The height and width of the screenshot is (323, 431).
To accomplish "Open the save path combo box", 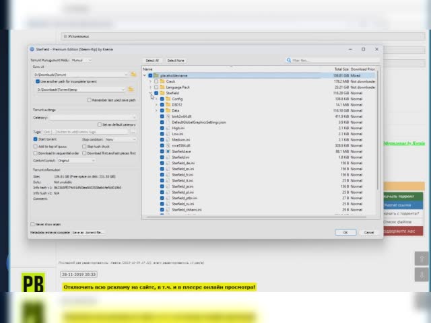I will point(81,75).
